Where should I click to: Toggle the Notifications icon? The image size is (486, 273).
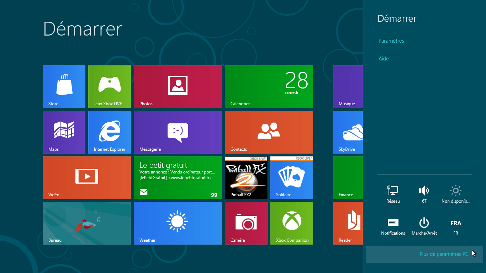393,226
